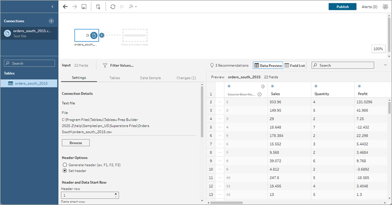Click the data type icon of Quantity field
This screenshot has height=205, width=392.
pyautogui.click(x=316, y=86)
